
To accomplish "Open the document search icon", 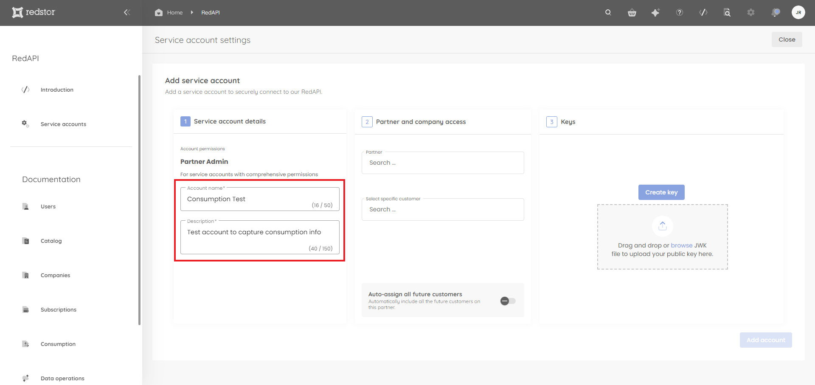I will coord(727,12).
